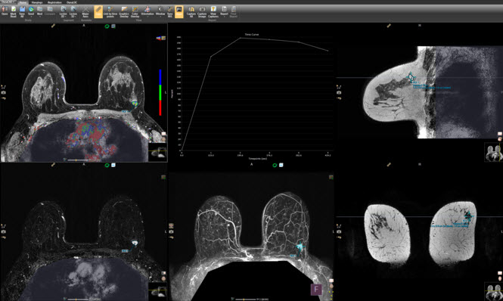Click the cyan lesion marker in the MIP view
This screenshot has width=503, height=301.
click(300, 247)
